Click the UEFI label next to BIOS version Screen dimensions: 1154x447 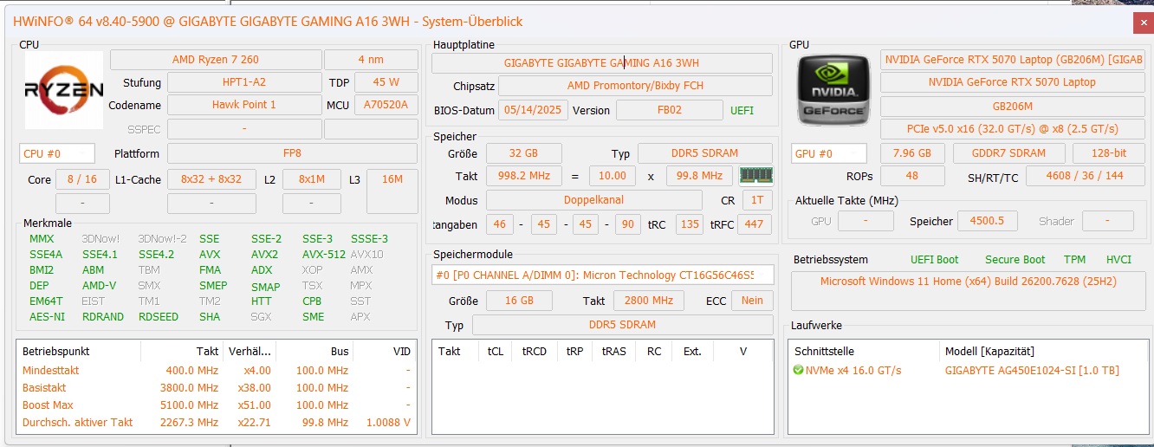742,111
